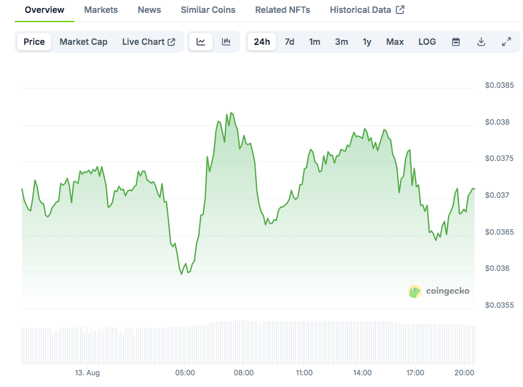Choose the 1m time range

[x=315, y=42]
